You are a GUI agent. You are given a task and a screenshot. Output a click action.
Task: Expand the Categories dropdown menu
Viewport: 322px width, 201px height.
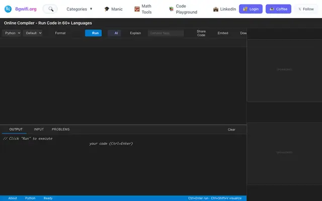(x=79, y=9)
